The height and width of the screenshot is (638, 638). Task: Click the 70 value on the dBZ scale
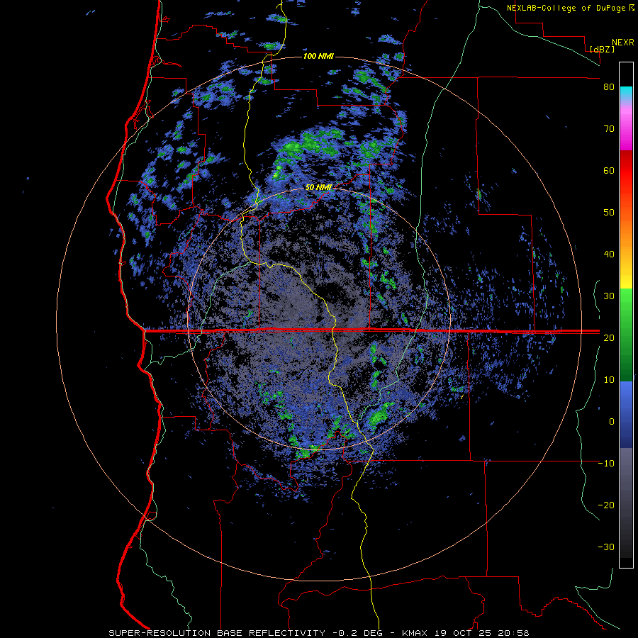609,129
